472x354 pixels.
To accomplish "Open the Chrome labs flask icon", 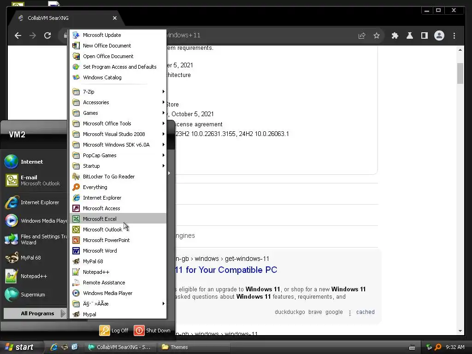I will [410, 35].
